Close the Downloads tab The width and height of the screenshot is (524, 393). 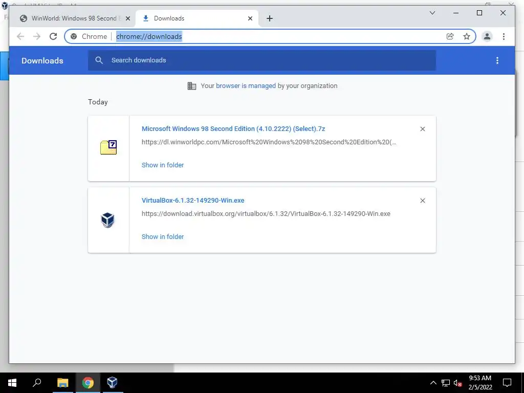point(250,19)
